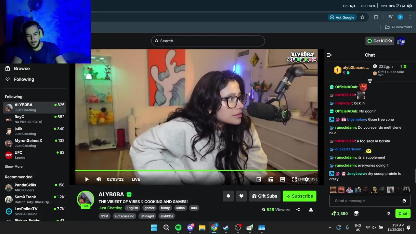416x234 pixels.
Task: Click the Send a message field
Action: (370, 201)
